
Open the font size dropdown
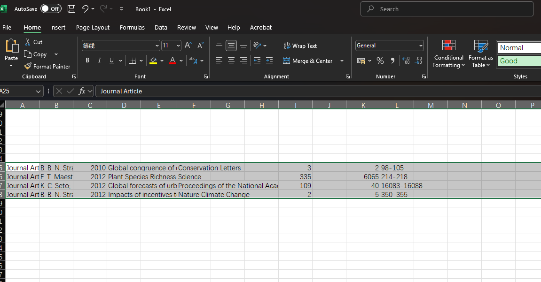pos(179,46)
